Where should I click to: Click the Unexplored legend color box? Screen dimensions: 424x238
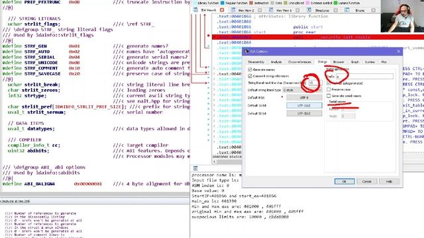click(x=286, y=3)
